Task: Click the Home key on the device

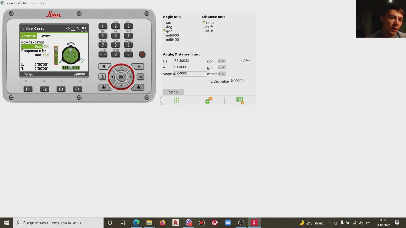Action: pos(104,66)
